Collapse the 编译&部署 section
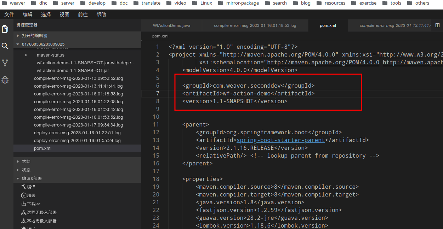 click(x=77, y=178)
